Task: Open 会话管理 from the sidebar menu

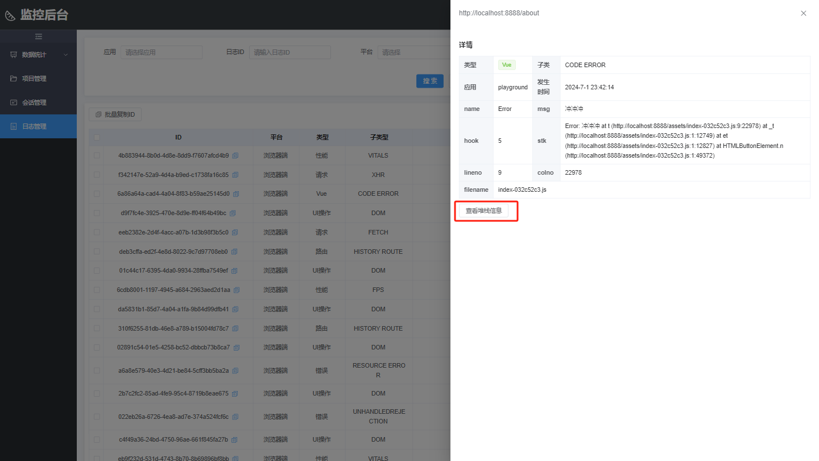Action: click(x=34, y=102)
